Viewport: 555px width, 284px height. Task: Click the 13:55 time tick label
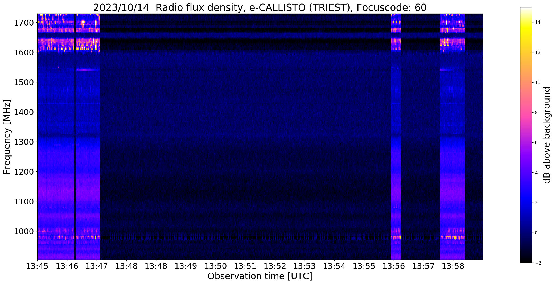click(x=364, y=266)
